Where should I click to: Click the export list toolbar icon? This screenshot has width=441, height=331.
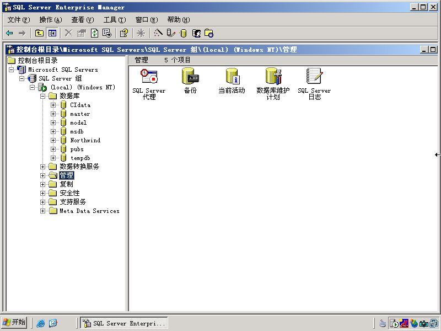click(x=107, y=33)
